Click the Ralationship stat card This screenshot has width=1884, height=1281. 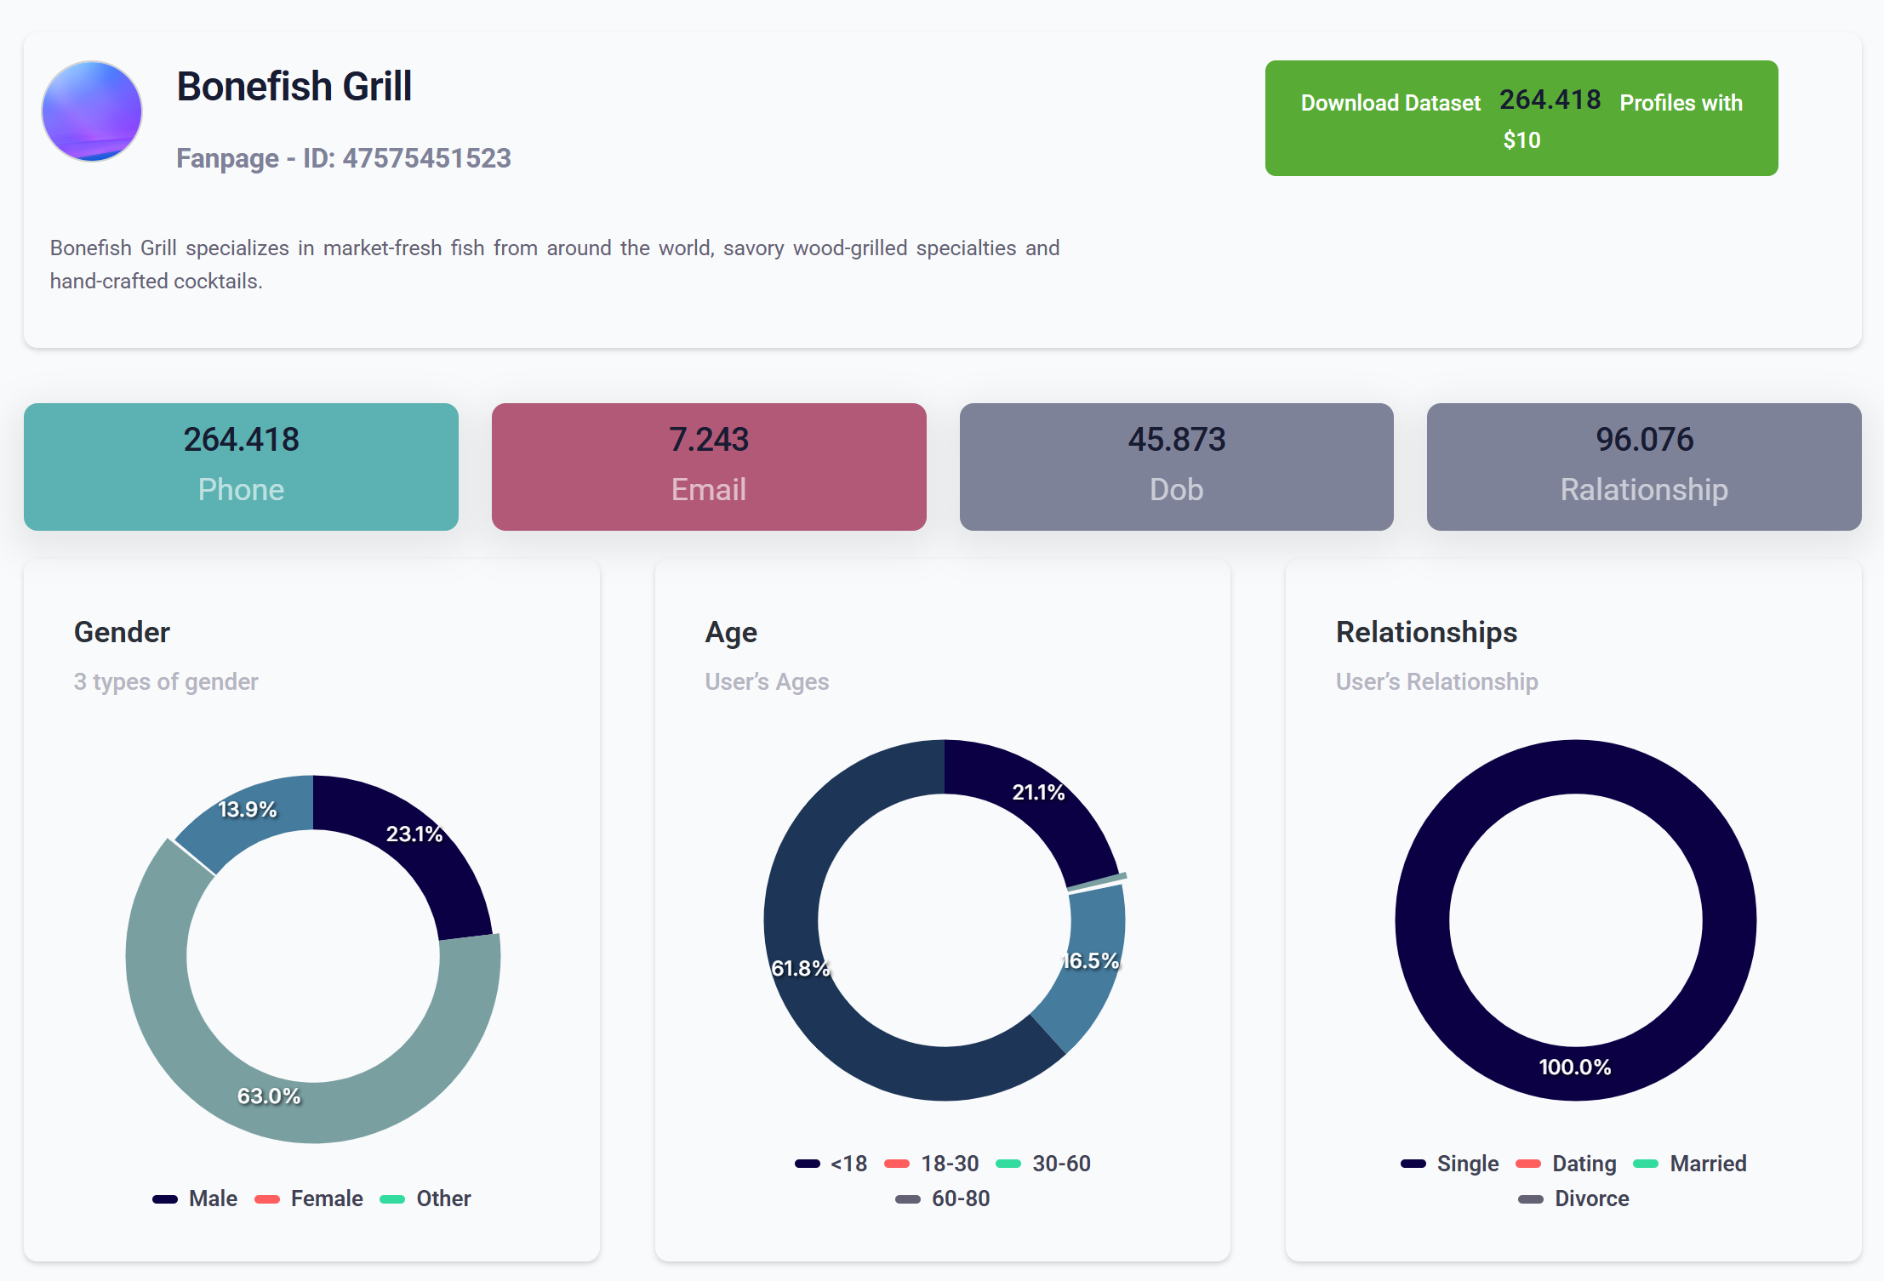(1643, 466)
